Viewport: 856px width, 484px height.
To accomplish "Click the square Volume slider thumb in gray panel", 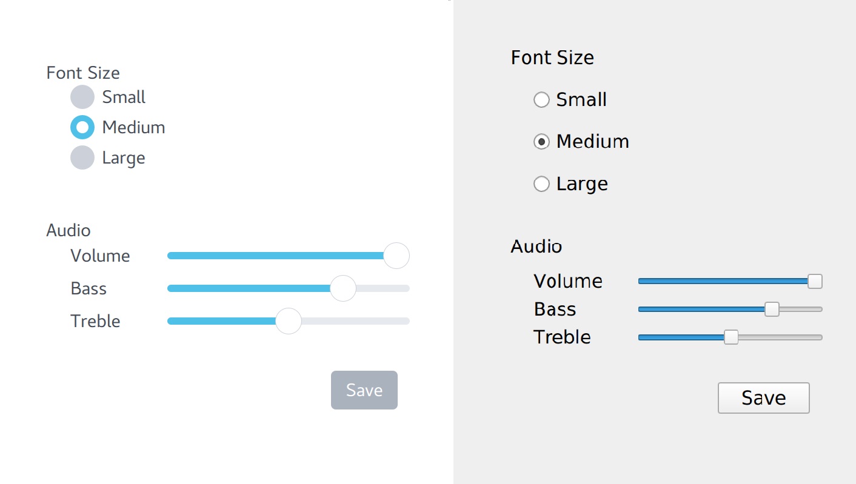I will [x=815, y=281].
